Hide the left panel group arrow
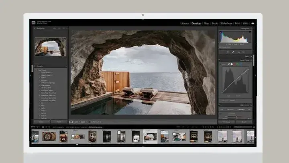 (x=30, y=75)
